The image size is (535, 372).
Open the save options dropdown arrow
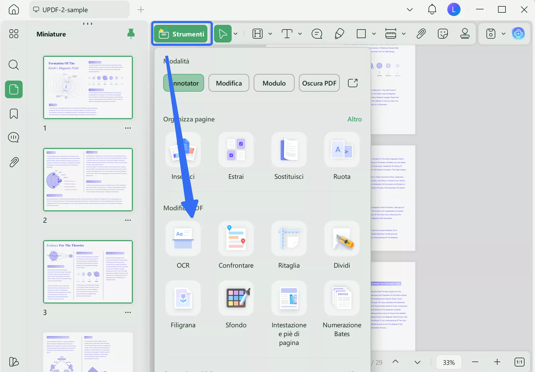503,34
